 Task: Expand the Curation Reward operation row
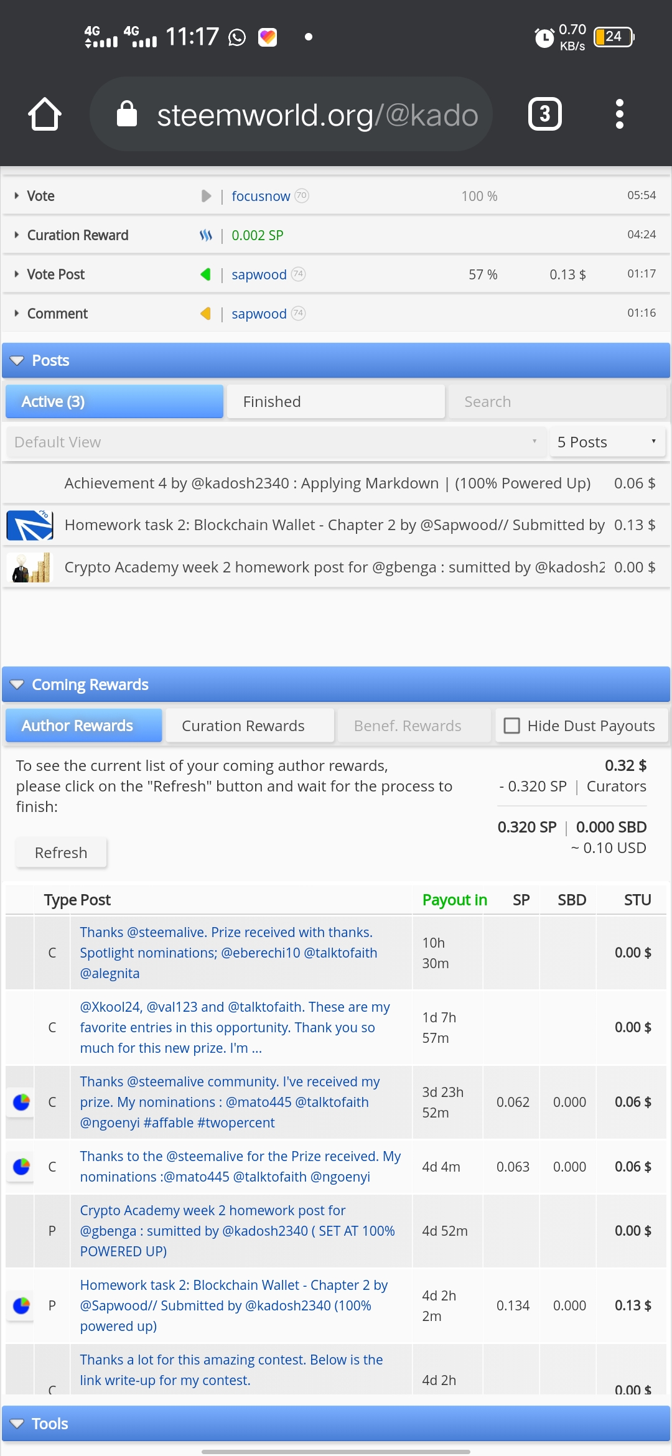pyautogui.click(x=16, y=235)
